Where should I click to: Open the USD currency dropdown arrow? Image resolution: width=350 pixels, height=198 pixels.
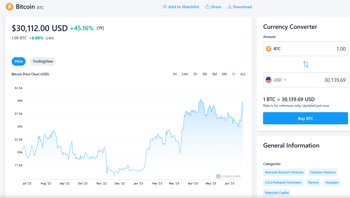285,80
